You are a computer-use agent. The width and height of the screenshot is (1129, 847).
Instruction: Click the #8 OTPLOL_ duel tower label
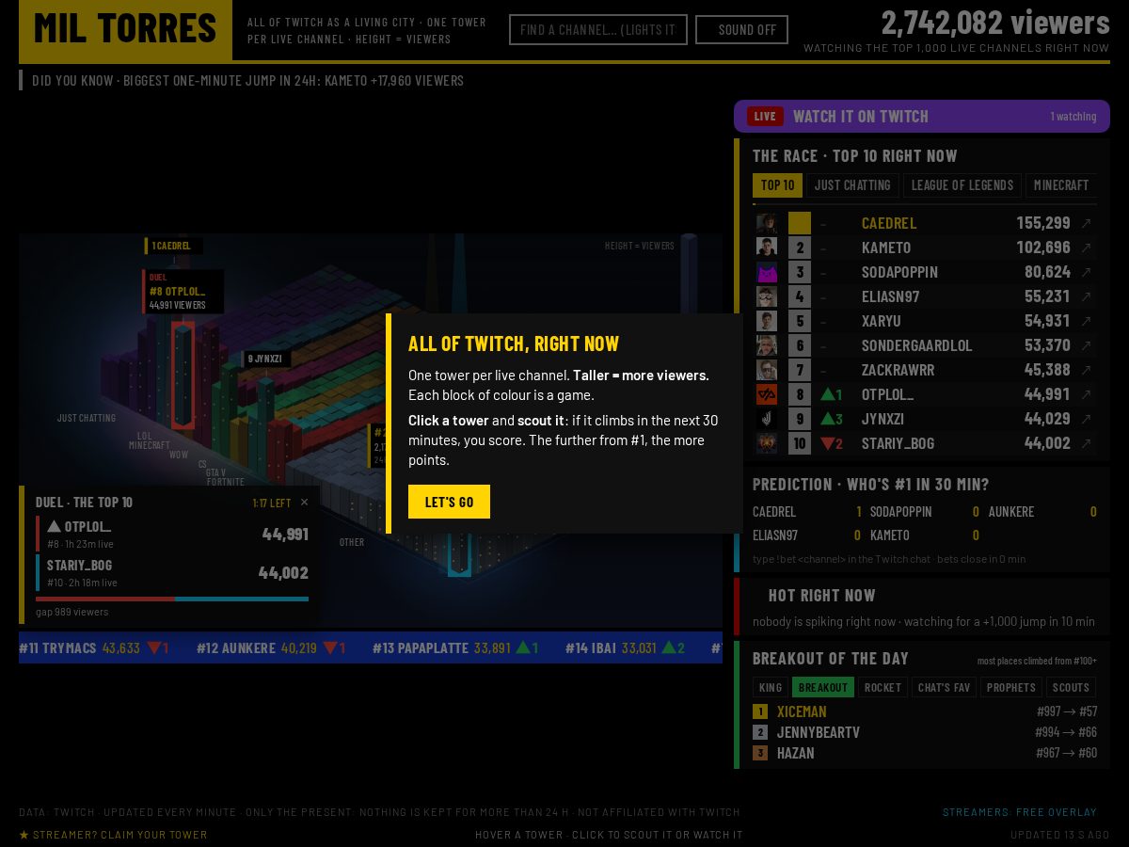coord(183,292)
